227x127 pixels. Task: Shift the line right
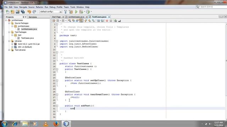pos(102,21)
